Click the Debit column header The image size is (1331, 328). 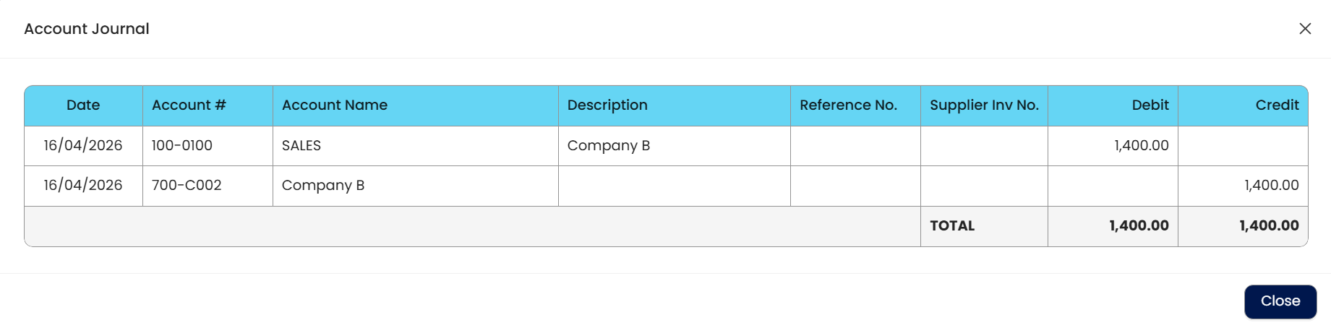[1150, 105]
